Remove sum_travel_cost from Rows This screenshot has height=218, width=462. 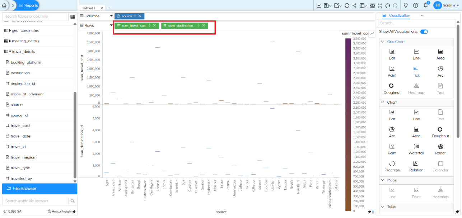coord(154,25)
